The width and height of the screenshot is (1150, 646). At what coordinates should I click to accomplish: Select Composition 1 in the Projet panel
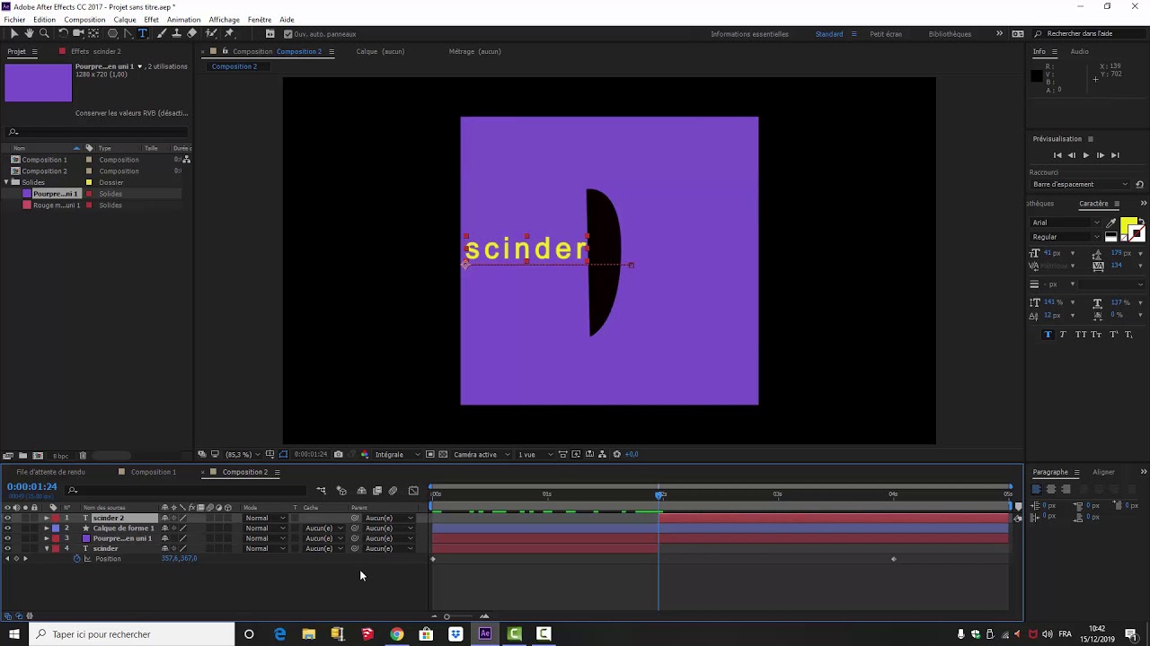click(44, 160)
